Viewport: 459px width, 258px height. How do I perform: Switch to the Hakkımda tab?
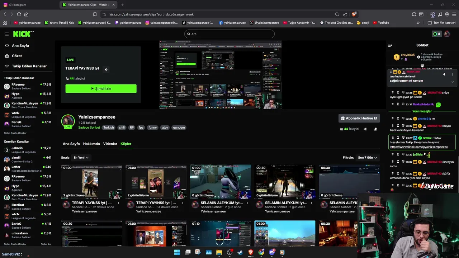pos(91,144)
